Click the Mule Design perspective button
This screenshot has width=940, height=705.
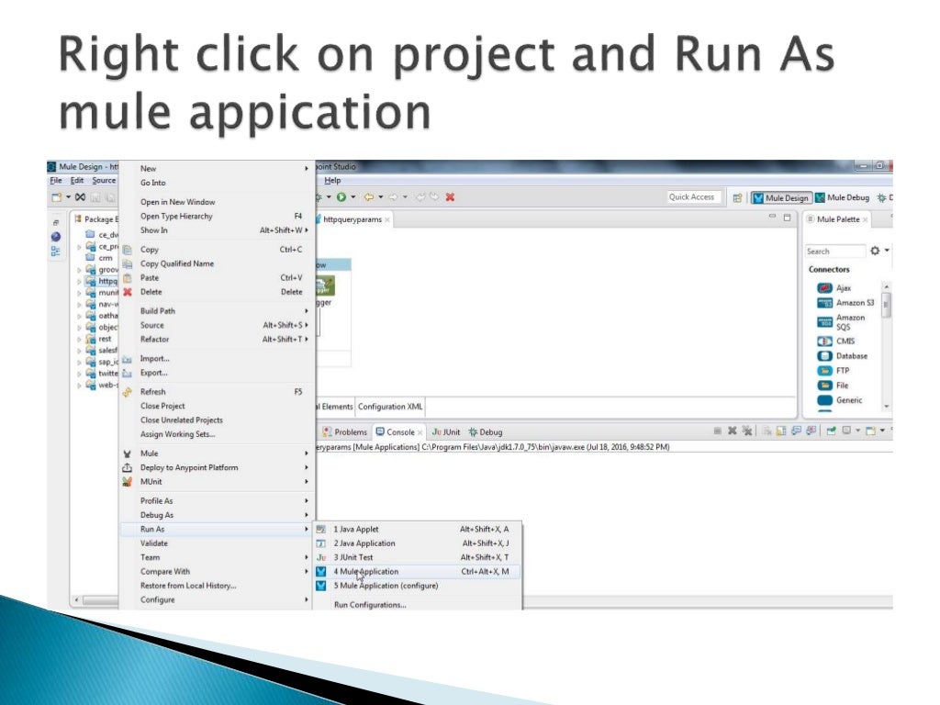781,198
